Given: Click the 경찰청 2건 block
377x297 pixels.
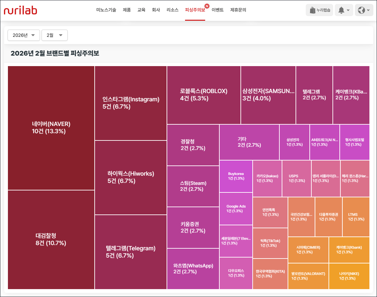Looking at the screenshot, I should [193, 145].
